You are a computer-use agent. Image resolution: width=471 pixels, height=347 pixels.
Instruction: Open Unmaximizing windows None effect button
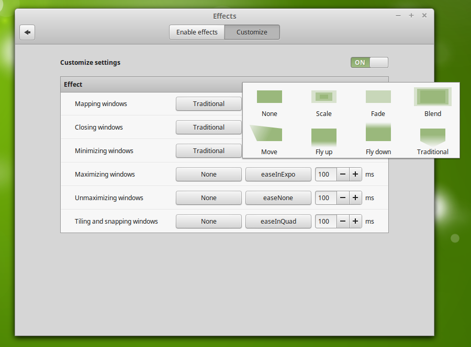pos(208,198)
